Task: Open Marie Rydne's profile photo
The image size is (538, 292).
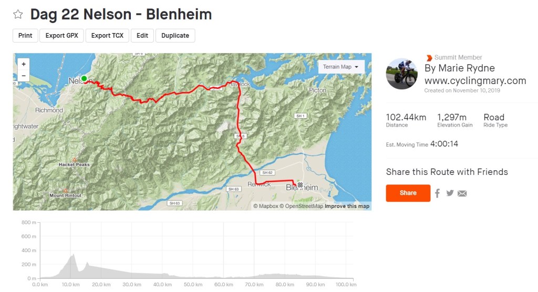Action: pyautogui.click(x=402, y=74)
